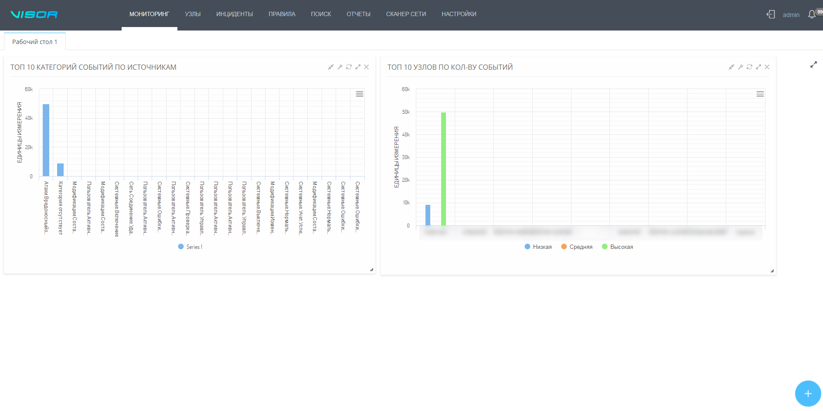Open categories chart hamburger context menu
The height and width of the screenshot is (411, 823).
tap(360, 94)
